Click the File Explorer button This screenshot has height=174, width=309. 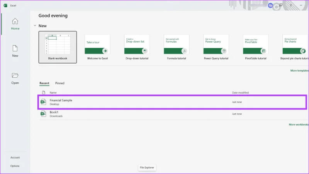[x=147, y=167]
